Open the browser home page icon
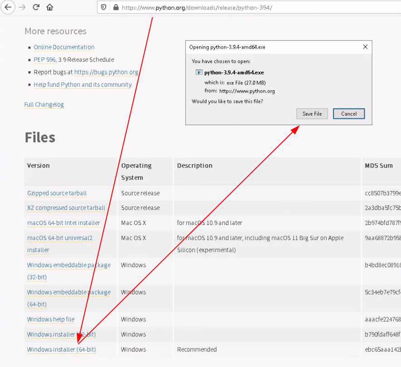401x367 pixels. point(49,7)
